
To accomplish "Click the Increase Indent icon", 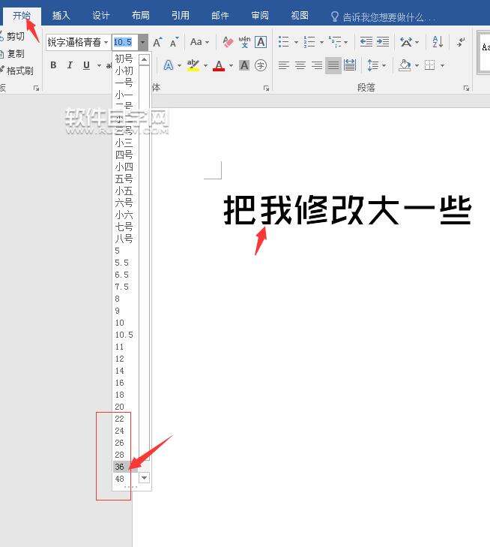I will (x=382, y=42).
